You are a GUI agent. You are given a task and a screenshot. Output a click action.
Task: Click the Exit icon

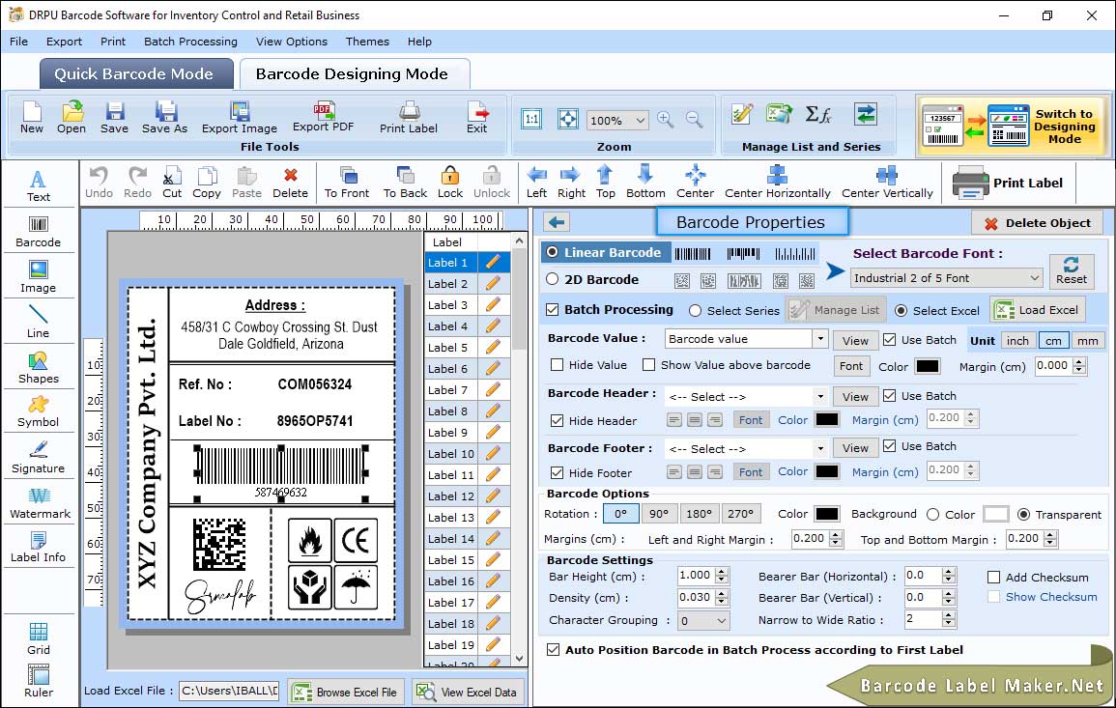[477, 118]
